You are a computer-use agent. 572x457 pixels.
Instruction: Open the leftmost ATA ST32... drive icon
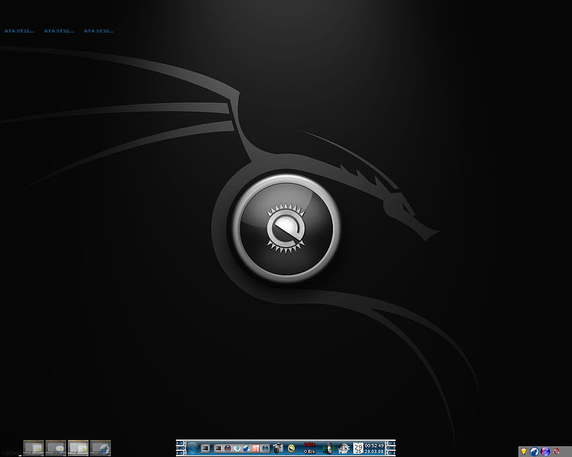coord(20,31)
